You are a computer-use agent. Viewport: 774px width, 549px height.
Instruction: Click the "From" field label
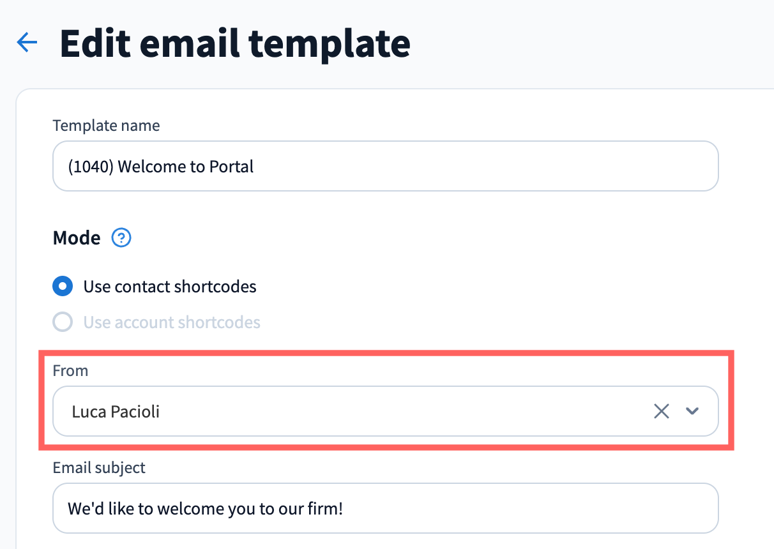pos(70,371)
